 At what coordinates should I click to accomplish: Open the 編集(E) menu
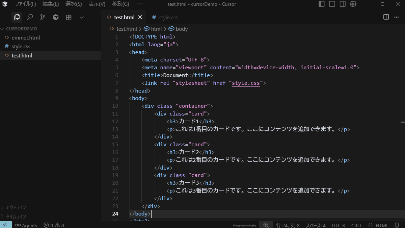pyautogui.click(x=51, y=4)
